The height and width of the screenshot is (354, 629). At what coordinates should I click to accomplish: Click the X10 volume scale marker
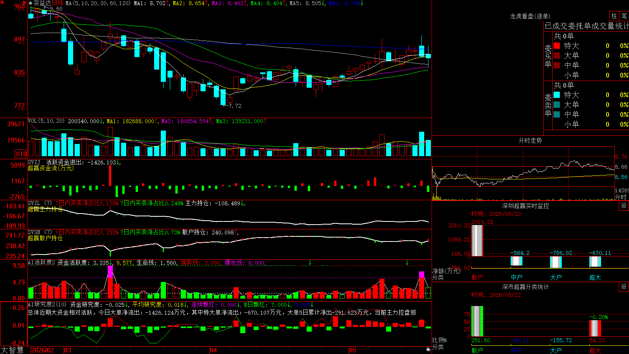(21, 154)
